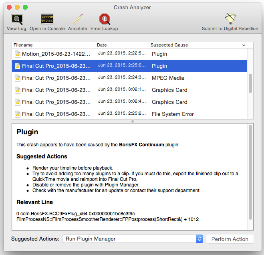264x255 pixels.
Task: Open the Suggested Actions dropdown
Action: point(133,239)
